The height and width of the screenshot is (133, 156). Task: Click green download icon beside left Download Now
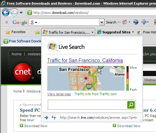(21, 126)
